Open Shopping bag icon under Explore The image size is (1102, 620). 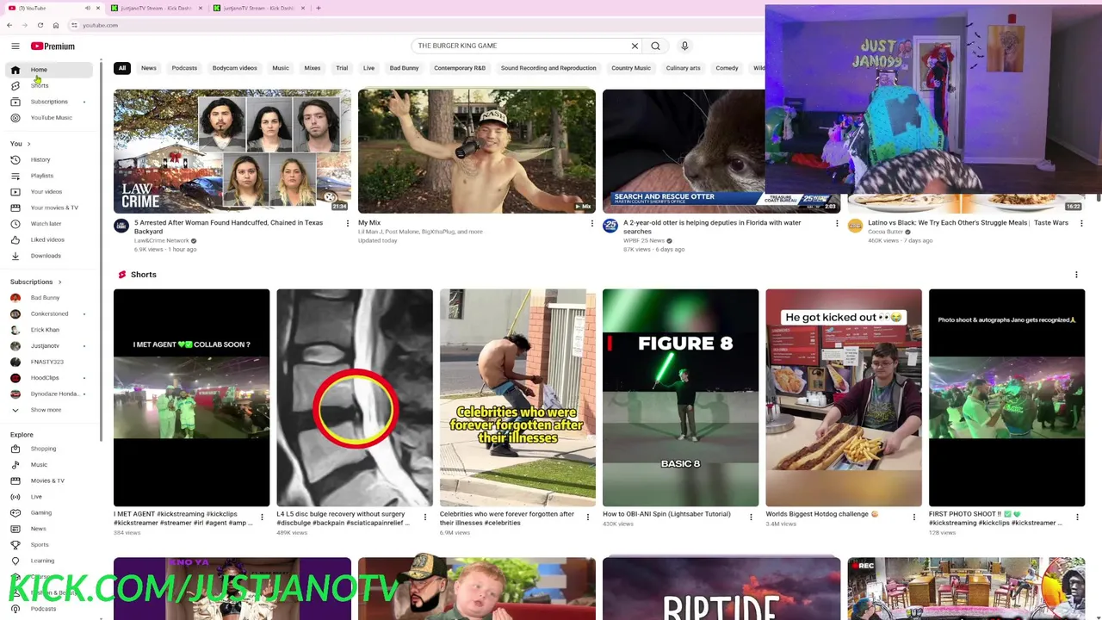(x=15, y=449)
